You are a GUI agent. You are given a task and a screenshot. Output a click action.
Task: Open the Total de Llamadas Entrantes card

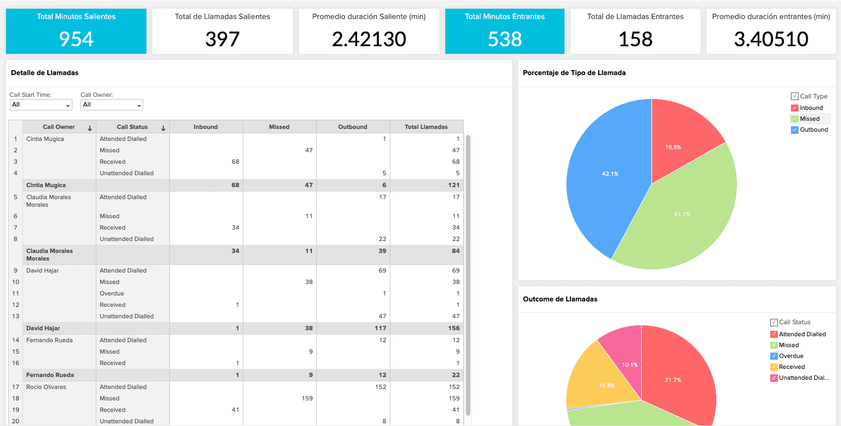pos(635,31)
